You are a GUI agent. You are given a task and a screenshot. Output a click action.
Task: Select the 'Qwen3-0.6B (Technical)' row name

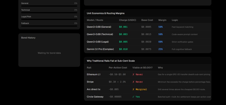click(x=100, y=34)
